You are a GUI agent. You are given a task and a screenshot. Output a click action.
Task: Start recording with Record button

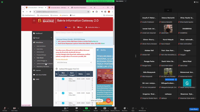(96, 109)
